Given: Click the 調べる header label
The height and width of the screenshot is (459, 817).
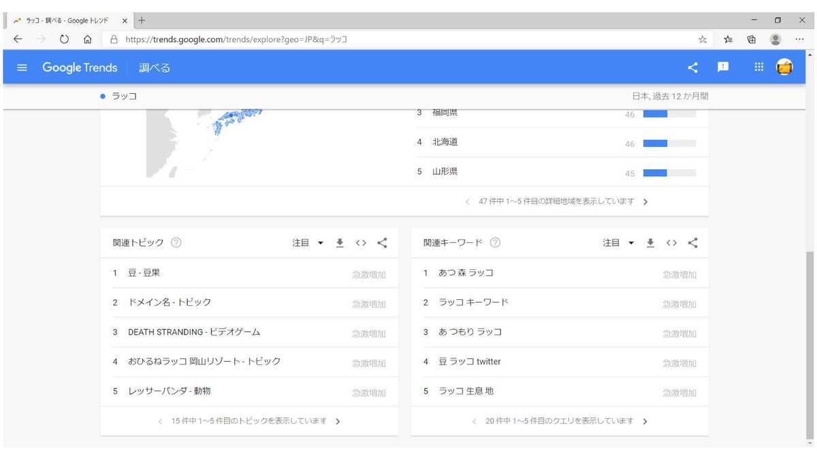Looking at the screenshot, I should pyautogui.click(x=155, y=67).
